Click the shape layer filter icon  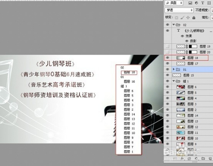[209, 3]
